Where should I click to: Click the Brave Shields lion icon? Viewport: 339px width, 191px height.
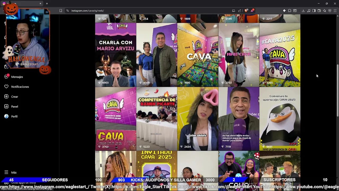pyautogui.click(x=246, y=11)
